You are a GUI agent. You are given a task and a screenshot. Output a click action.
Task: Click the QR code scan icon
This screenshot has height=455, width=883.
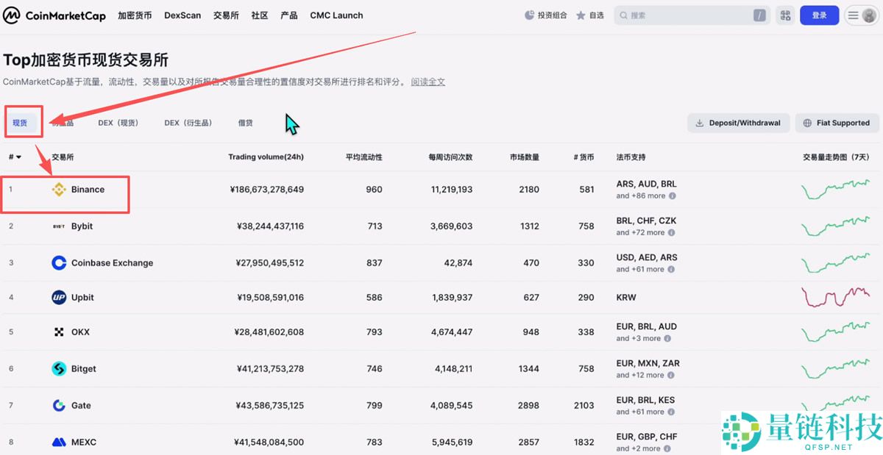coord(785,15)
